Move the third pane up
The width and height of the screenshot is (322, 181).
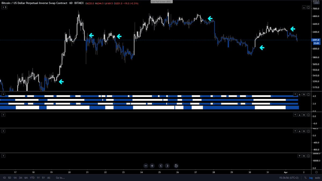[295, 115]
